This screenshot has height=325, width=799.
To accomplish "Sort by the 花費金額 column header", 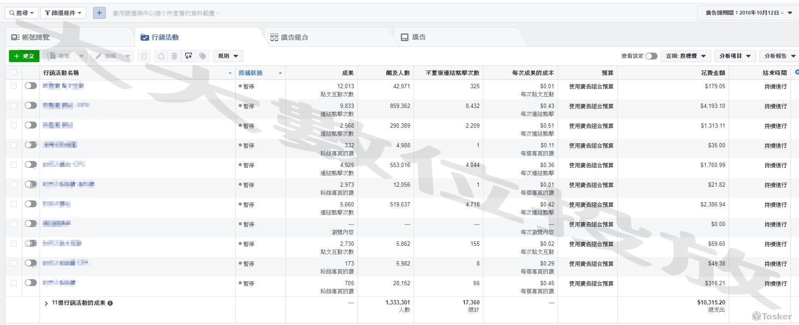I will (712, 73).
